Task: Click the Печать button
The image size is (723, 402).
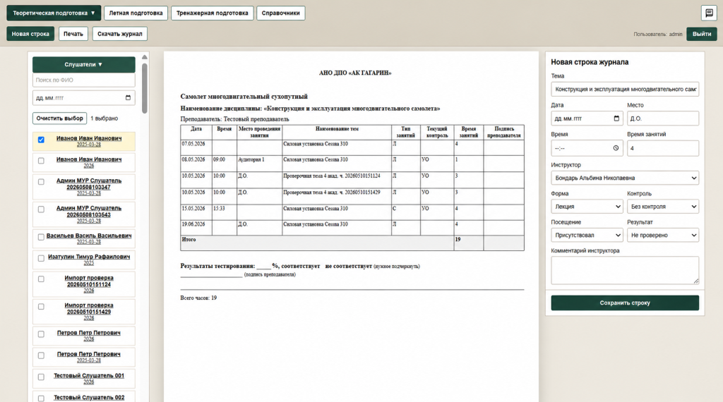Action: pyautogui.click(x=73, y=34)
